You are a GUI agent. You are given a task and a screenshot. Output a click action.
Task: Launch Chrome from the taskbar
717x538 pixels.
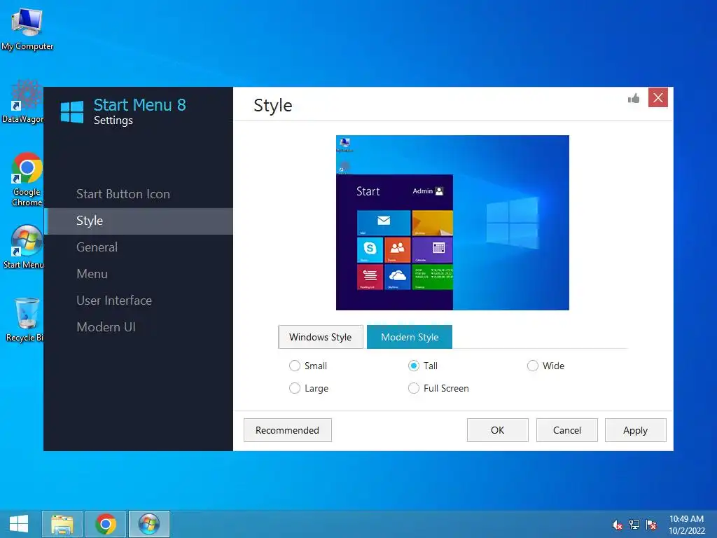106,524
